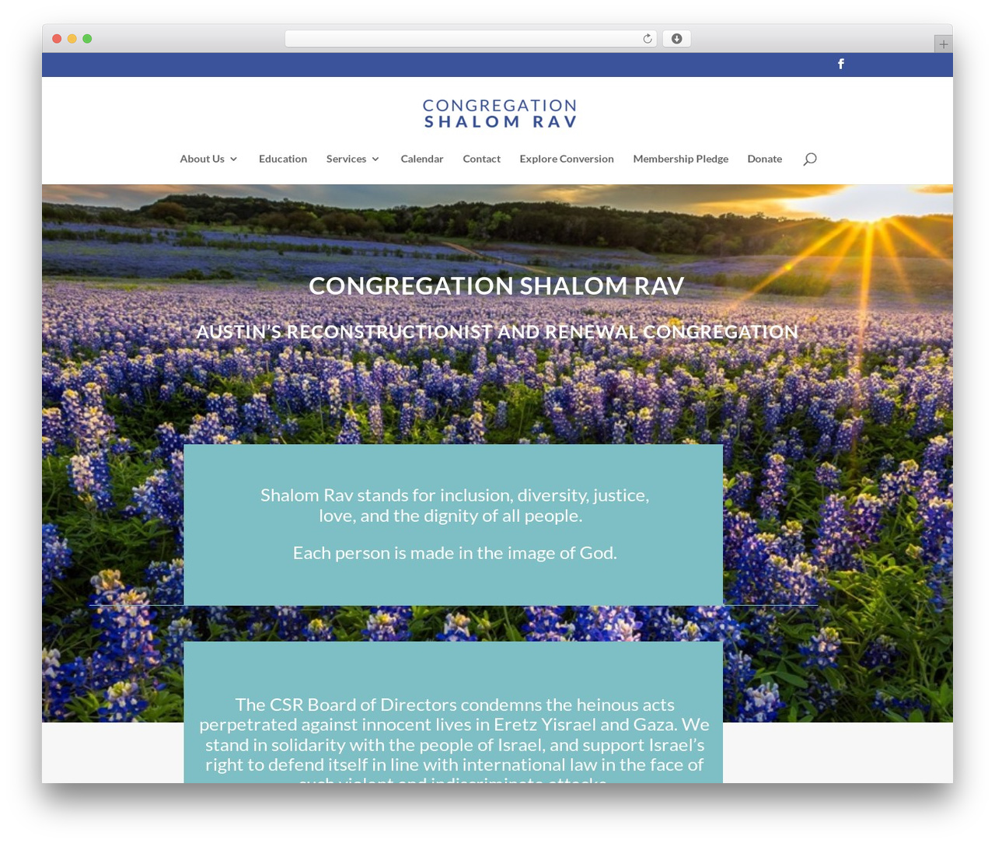Expand the Services menu chevron
Screen dimensions: 995x843
[x=375, y=159]
